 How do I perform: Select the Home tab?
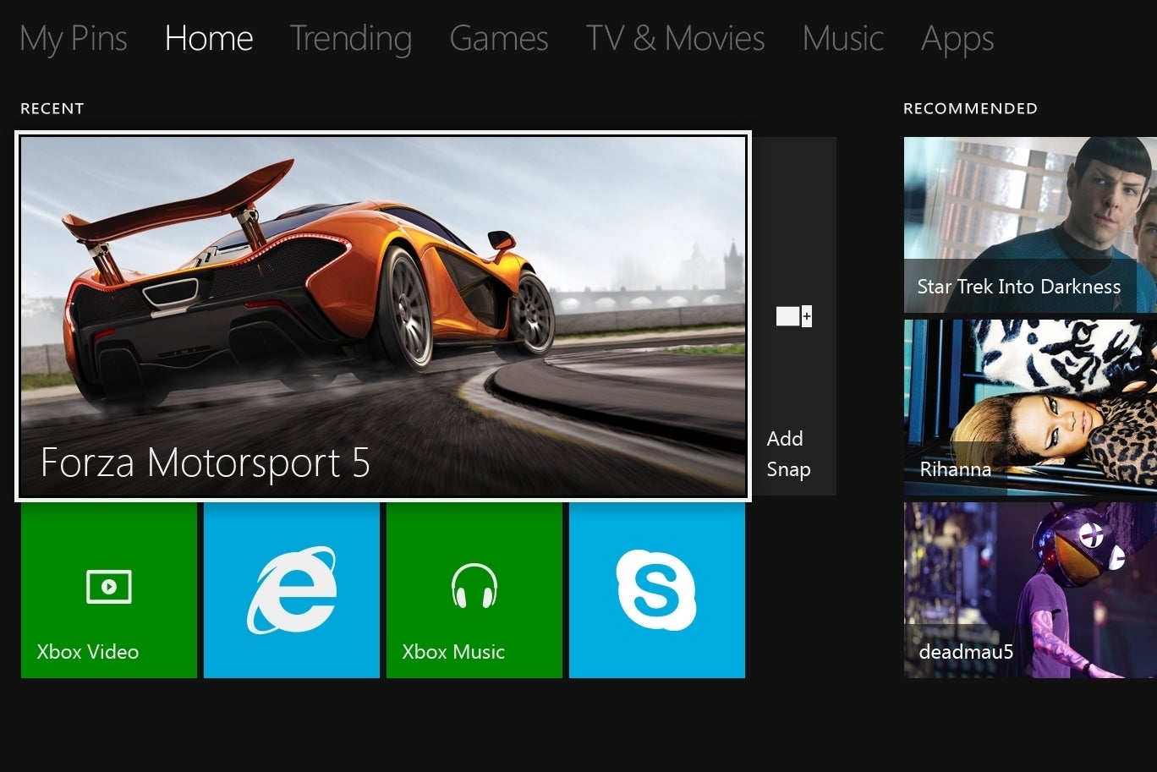coord(209,38)
